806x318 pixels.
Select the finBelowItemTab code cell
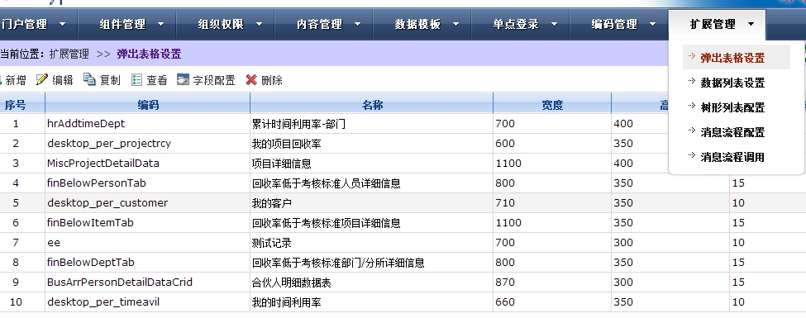[x=147, y=222]
